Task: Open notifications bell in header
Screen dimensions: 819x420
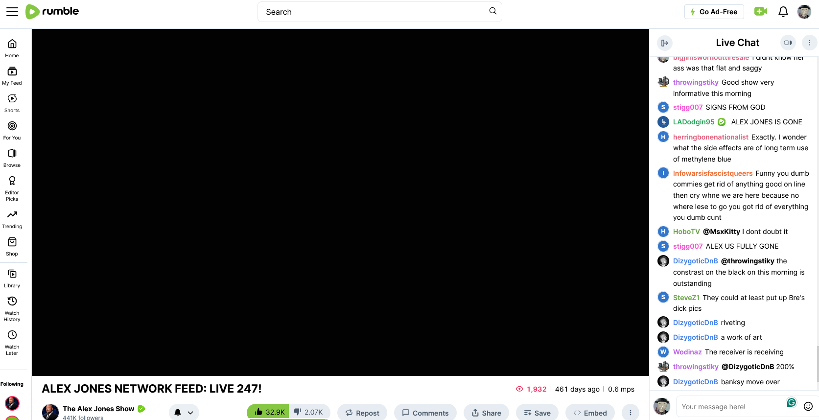Action: point(783,12)
